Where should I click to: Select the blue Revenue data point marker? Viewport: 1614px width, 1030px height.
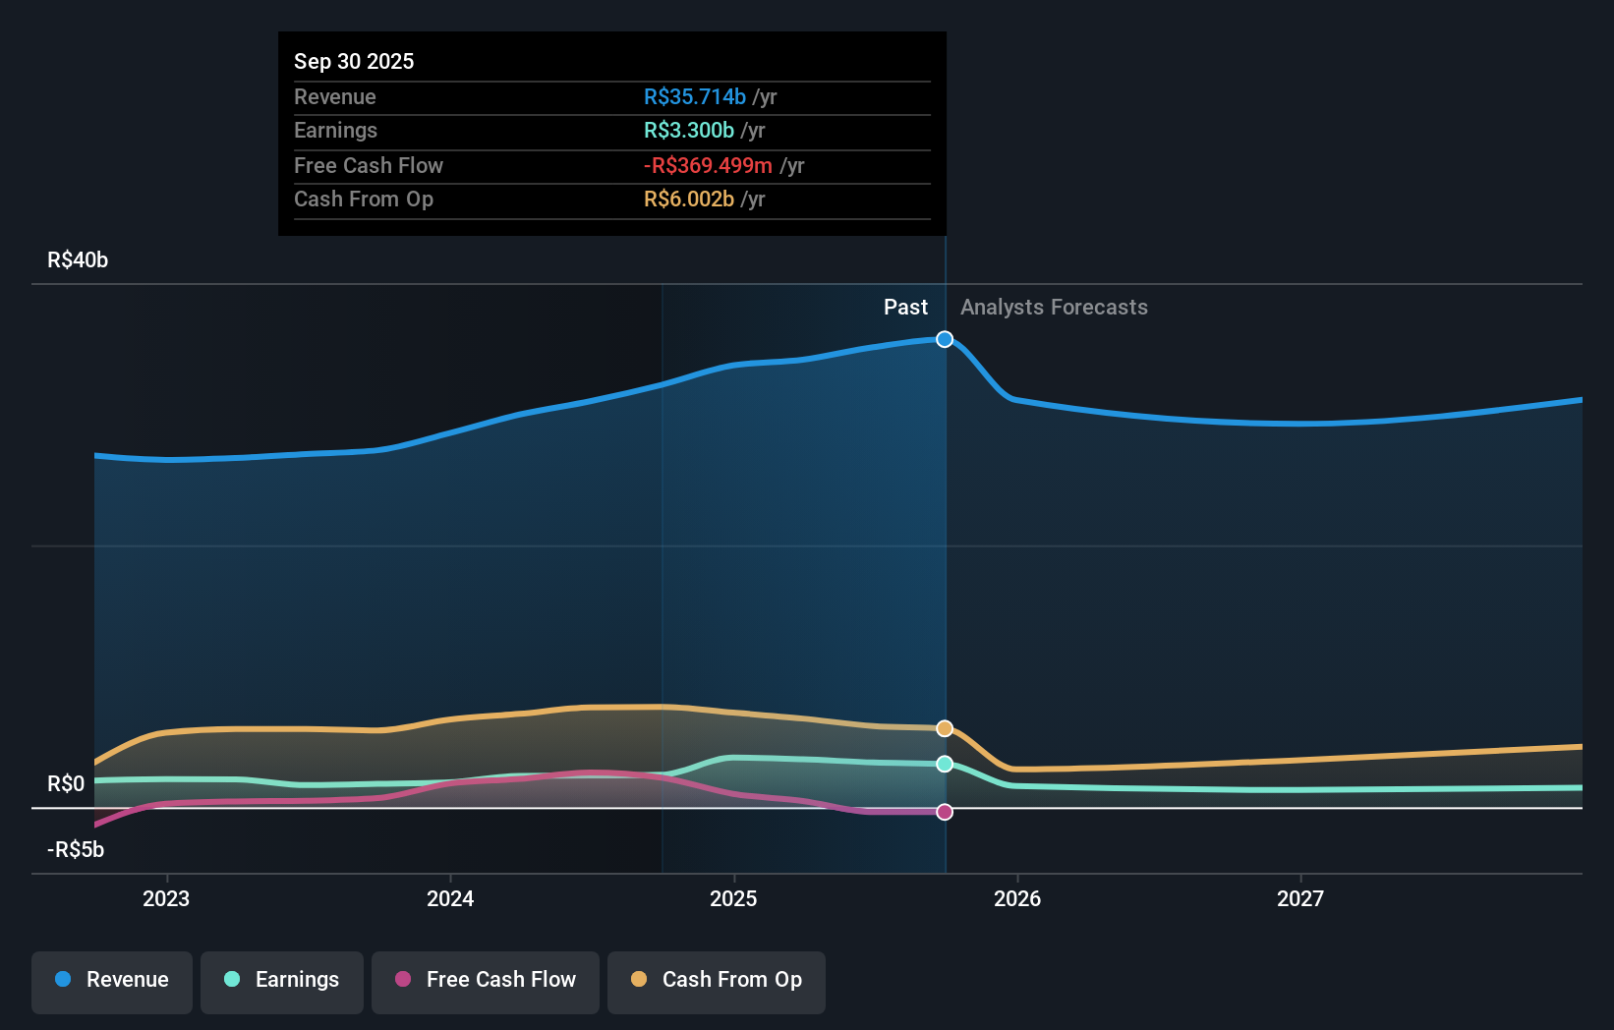click(944, 339)
